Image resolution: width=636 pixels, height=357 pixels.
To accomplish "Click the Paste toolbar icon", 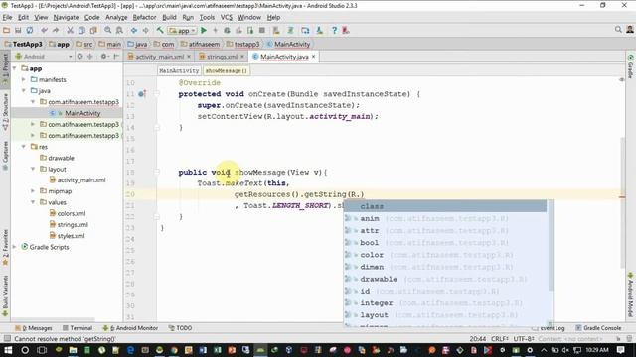I will point(93,31).
